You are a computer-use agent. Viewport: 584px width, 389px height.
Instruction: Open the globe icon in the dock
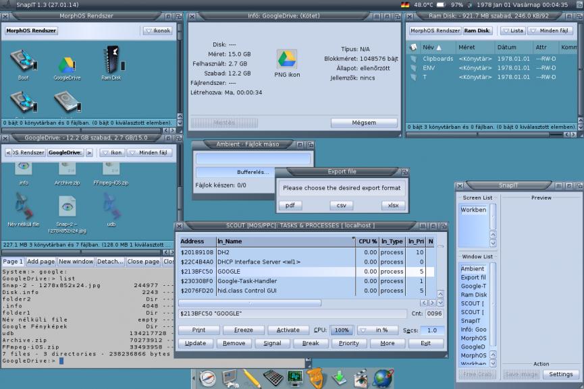pos(383,378)
